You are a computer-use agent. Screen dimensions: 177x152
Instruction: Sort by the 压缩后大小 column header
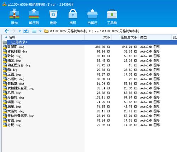tap(129, 37)
